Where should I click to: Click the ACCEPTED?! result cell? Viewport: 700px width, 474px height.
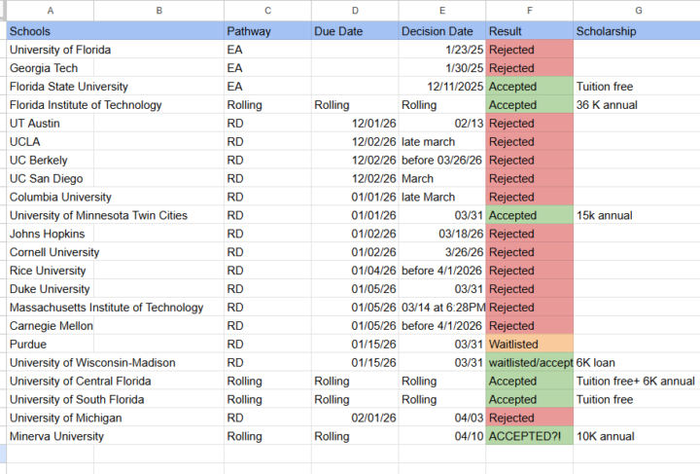(530, 436)
